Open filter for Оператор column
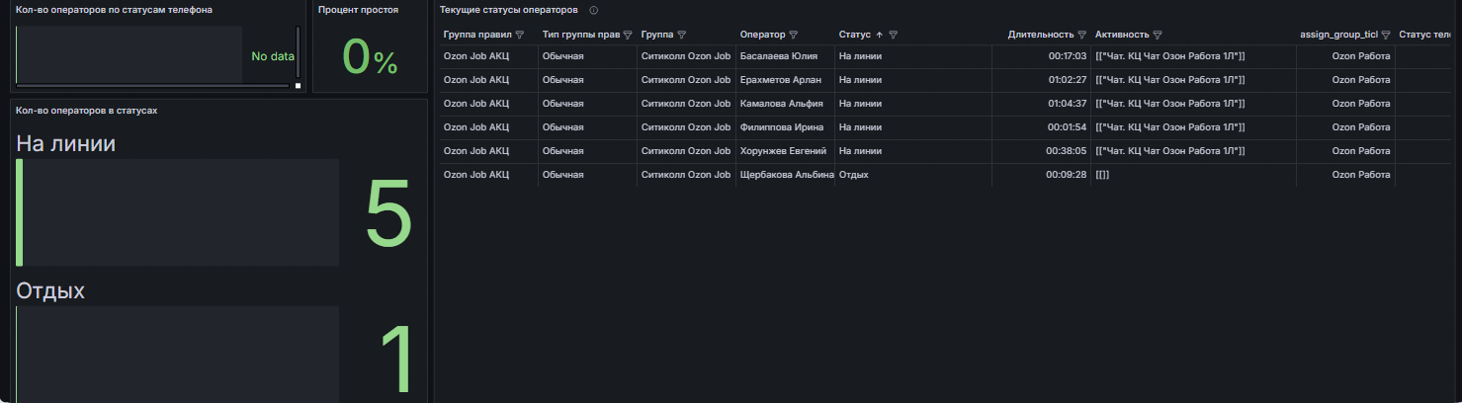This screenshot has width=1462, height=403. [x=795, y=35]
